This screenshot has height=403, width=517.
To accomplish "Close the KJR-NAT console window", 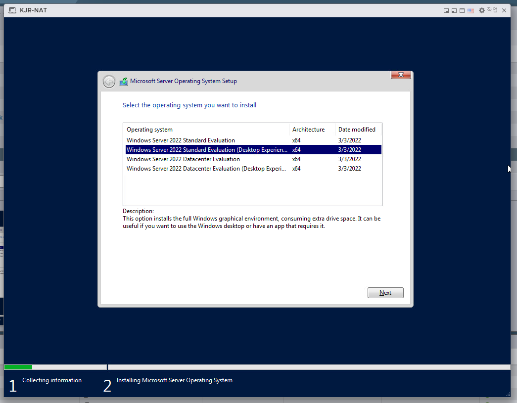I will (504, 10).
